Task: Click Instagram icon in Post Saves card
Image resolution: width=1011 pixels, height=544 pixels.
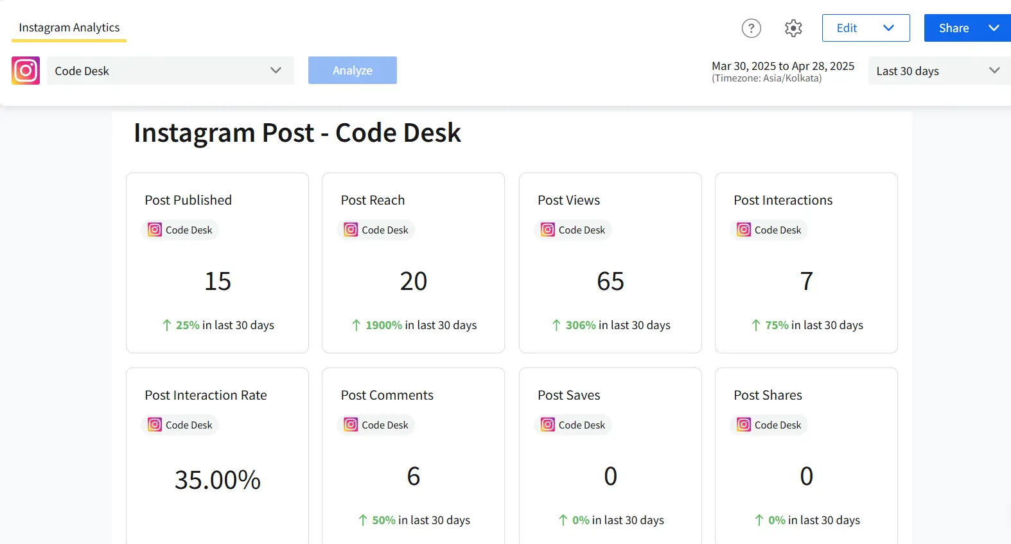Action: point(548,425)
